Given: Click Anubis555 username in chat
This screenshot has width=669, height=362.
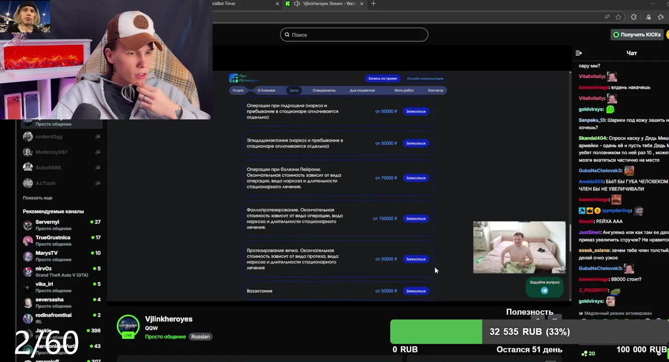Looking at the screenshot, I should tap(591, 182).
